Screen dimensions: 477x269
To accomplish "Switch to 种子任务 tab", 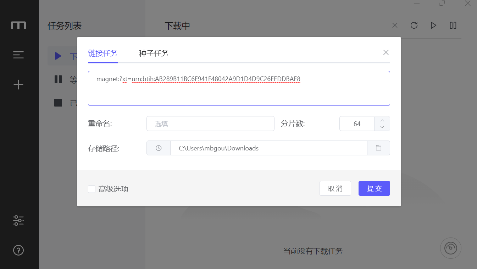I will click(154, 53).
